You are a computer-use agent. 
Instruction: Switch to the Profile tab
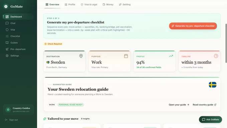tap(70, 4)
